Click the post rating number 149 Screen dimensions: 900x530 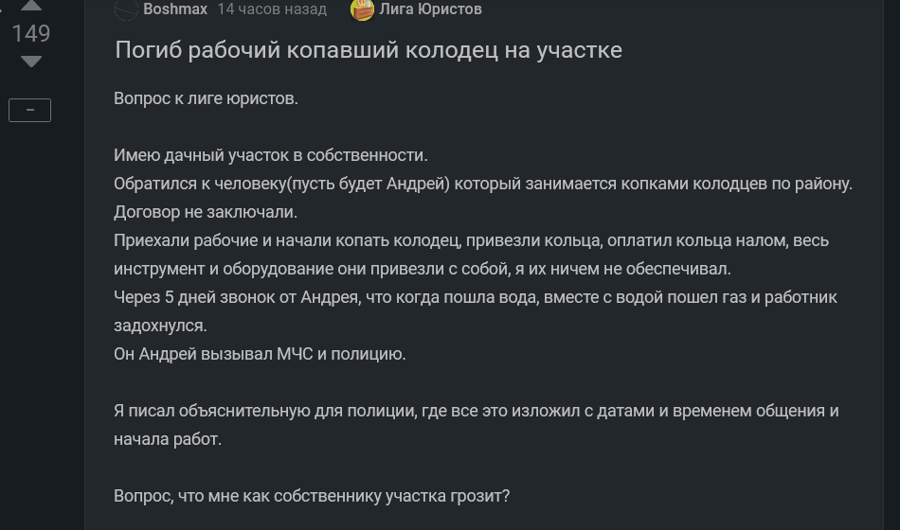click(30, 34)
